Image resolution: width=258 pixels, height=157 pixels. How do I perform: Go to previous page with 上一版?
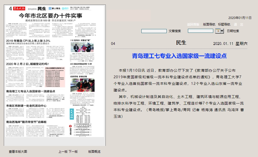(63, 152)
